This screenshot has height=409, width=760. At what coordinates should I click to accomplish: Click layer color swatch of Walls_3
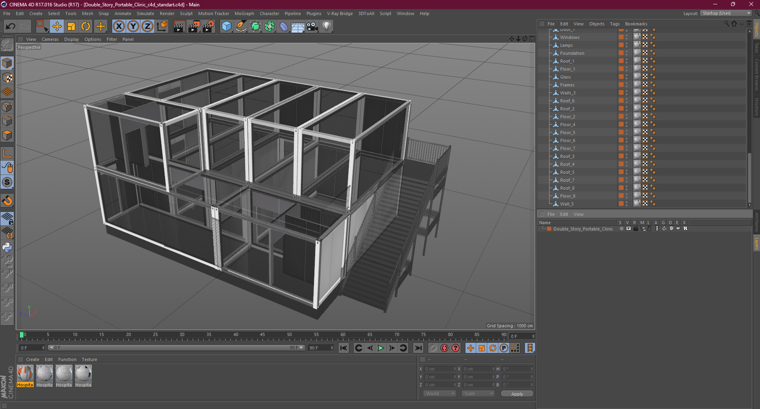(621, 93)
